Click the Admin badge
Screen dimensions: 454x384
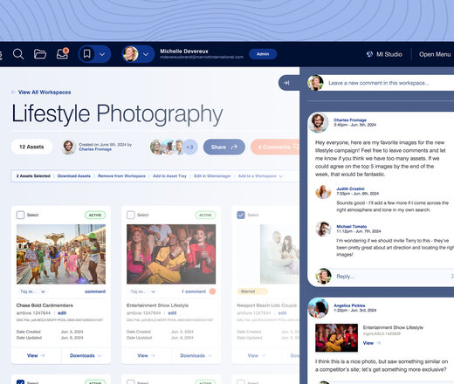coord(263,54)
